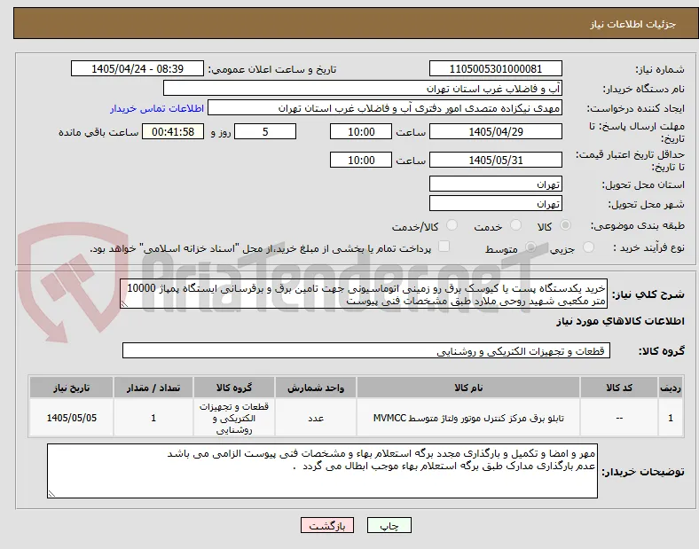Click the delivery city field تهران
This screenshot has height=549, width=699.
pos(495,204)
